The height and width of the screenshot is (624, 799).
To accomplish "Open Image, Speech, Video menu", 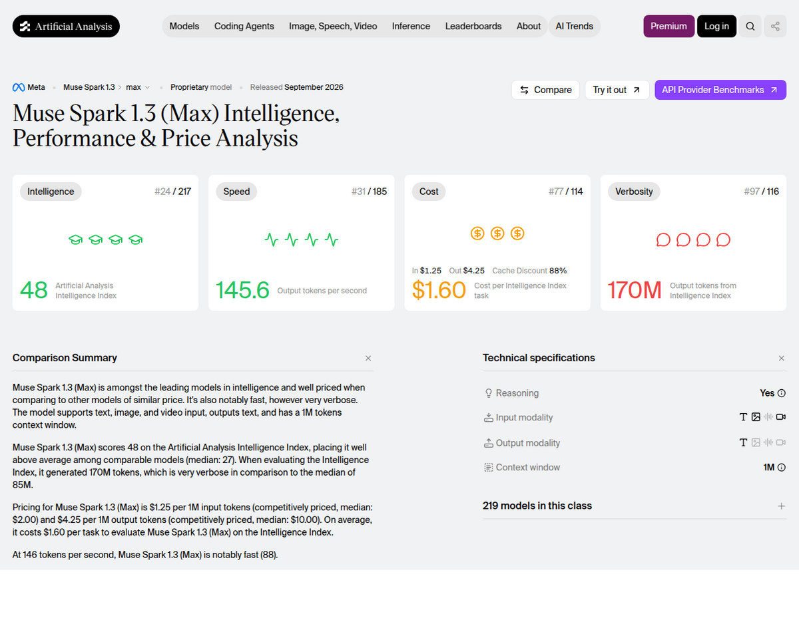I will [333, 26].
